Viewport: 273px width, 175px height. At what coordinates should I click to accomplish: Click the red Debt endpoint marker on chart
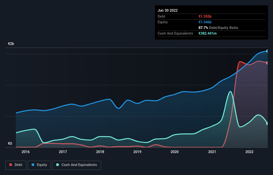pyautogui.click(x=267, y=63)
